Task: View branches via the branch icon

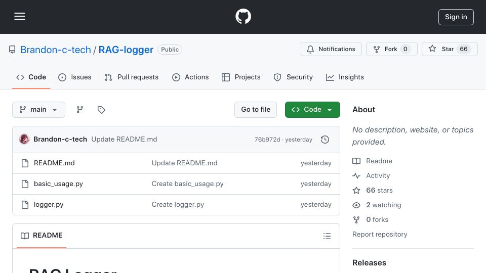Action: coord(80,110)
